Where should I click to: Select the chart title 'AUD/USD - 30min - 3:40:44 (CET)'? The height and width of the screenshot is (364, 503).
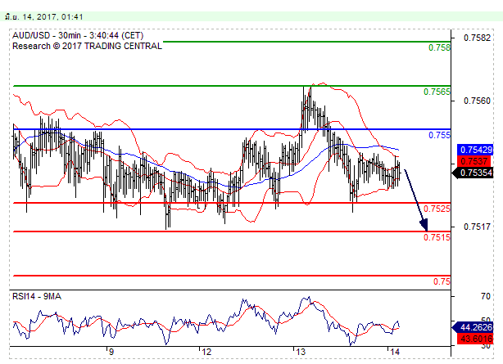pos(78,35)
